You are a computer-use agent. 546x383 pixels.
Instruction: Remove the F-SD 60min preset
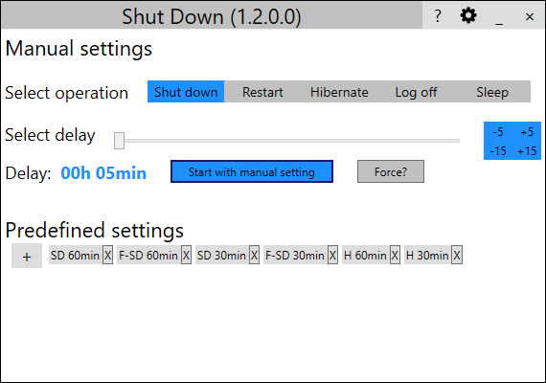point(186,256)
